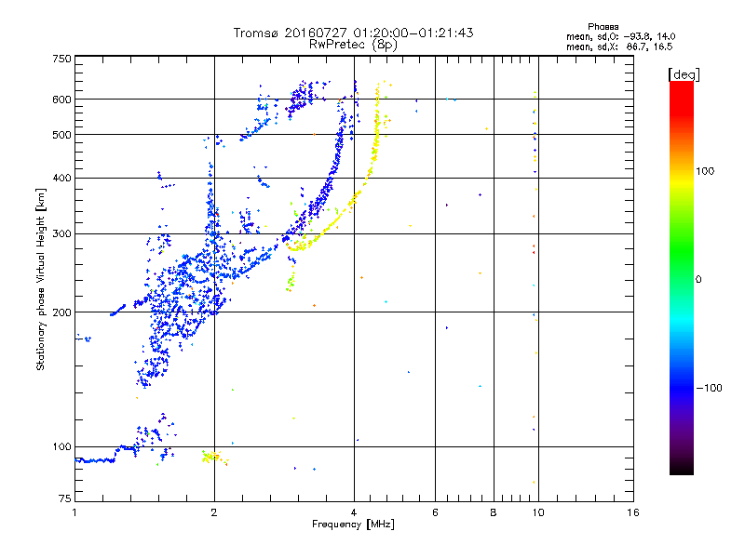The width and height of the screenshot is (745, 558).
Task: Click the 'Frequency [MHz]' axis label
Action: 353,525
